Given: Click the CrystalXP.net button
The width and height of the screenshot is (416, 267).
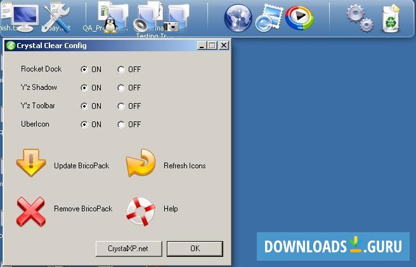Looking at the screenshot, I should tap(129, 249).
